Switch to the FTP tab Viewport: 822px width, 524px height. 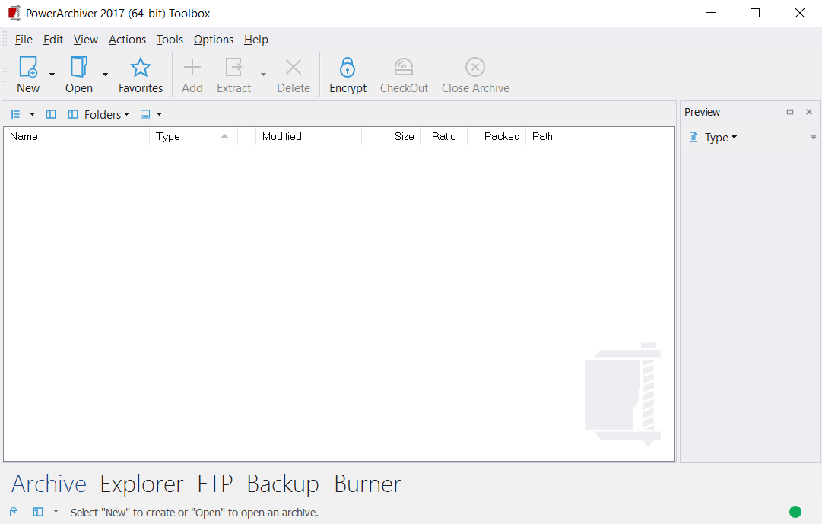215,484
